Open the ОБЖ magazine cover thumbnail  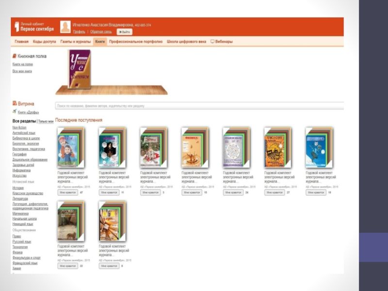[112, 221]
